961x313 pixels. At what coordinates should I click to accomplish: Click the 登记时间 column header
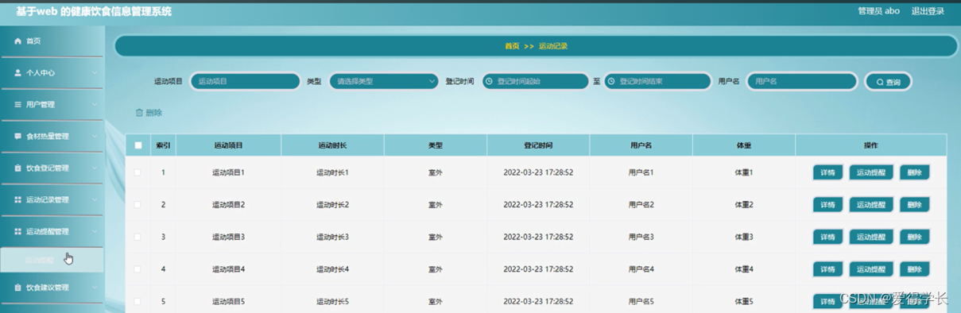pos(538,145)
